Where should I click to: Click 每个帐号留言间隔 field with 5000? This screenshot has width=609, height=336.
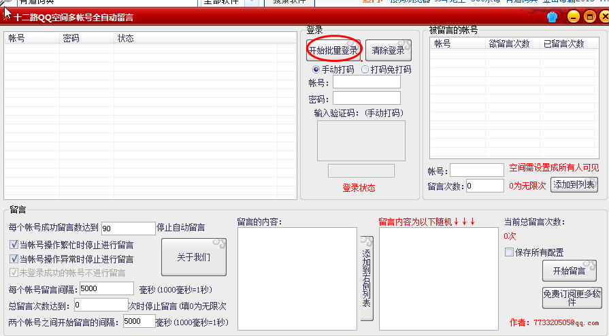[106, 288]
